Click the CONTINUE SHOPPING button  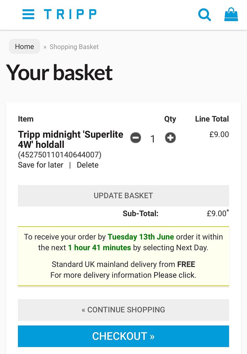coord(124,310)
